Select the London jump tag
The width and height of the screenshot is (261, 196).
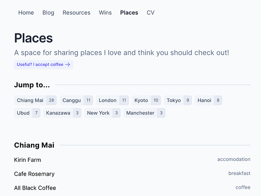pos(113,100)
